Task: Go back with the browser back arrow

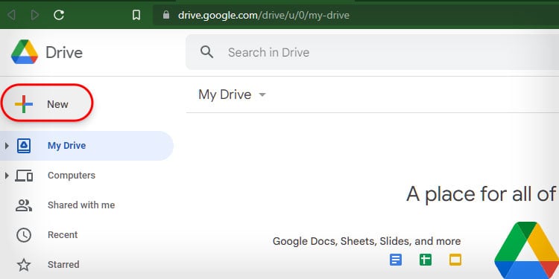Action: (11, 15)
